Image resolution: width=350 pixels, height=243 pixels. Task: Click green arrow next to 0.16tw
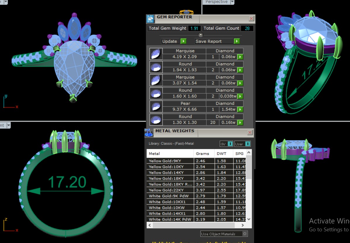(x=240, y=123)
